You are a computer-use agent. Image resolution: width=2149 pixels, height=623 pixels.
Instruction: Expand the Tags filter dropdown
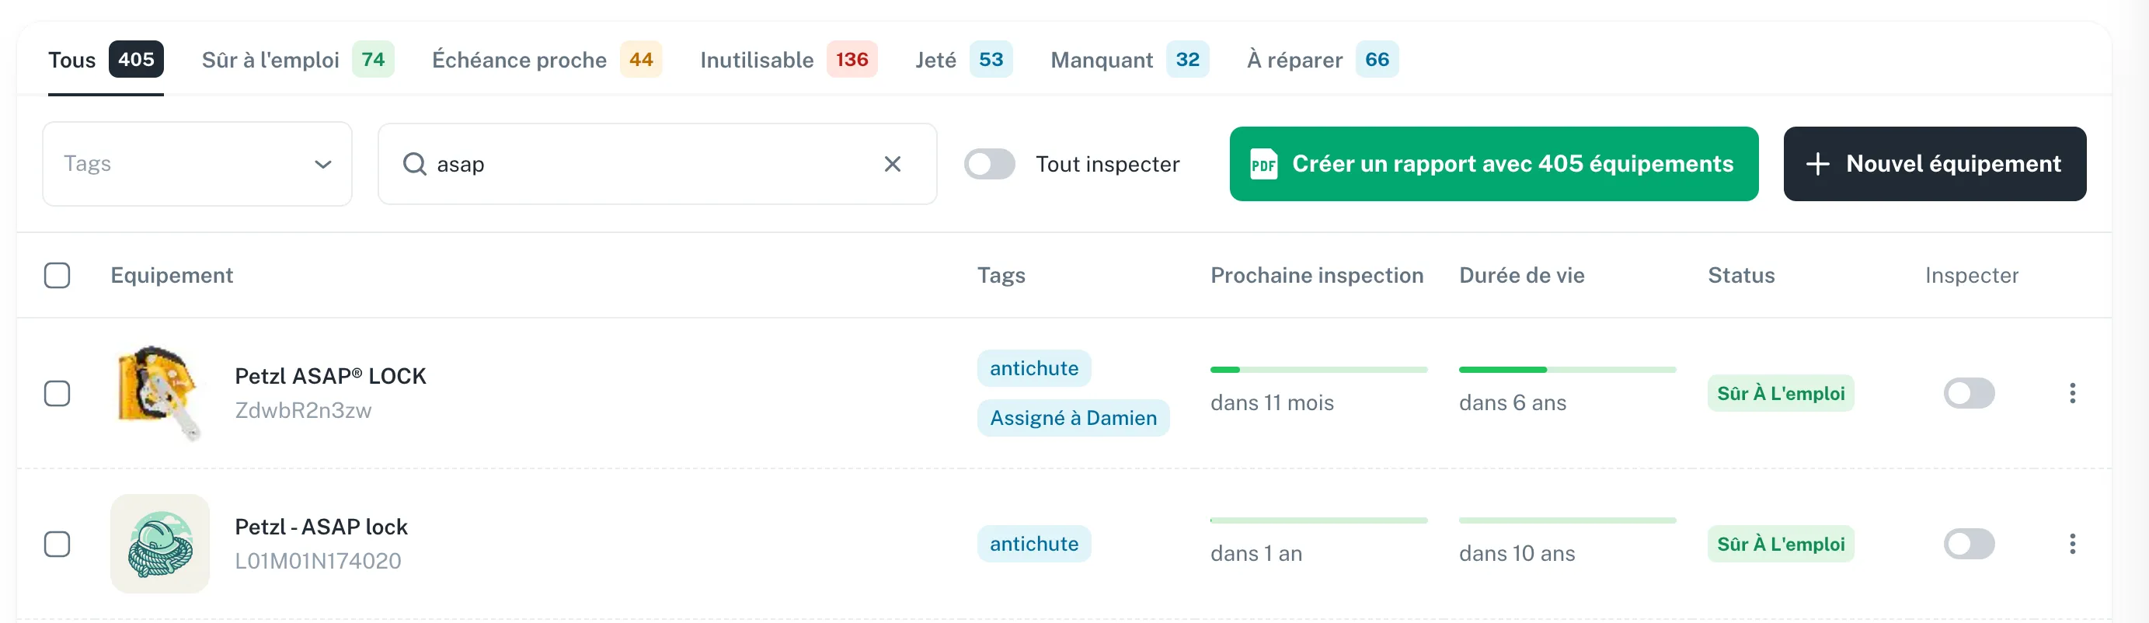click(197, 165)
